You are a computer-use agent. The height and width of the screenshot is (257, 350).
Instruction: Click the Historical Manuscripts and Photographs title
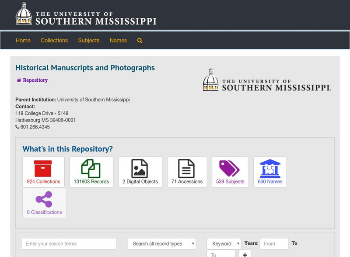pyautogui.click(x=85, y=68)
